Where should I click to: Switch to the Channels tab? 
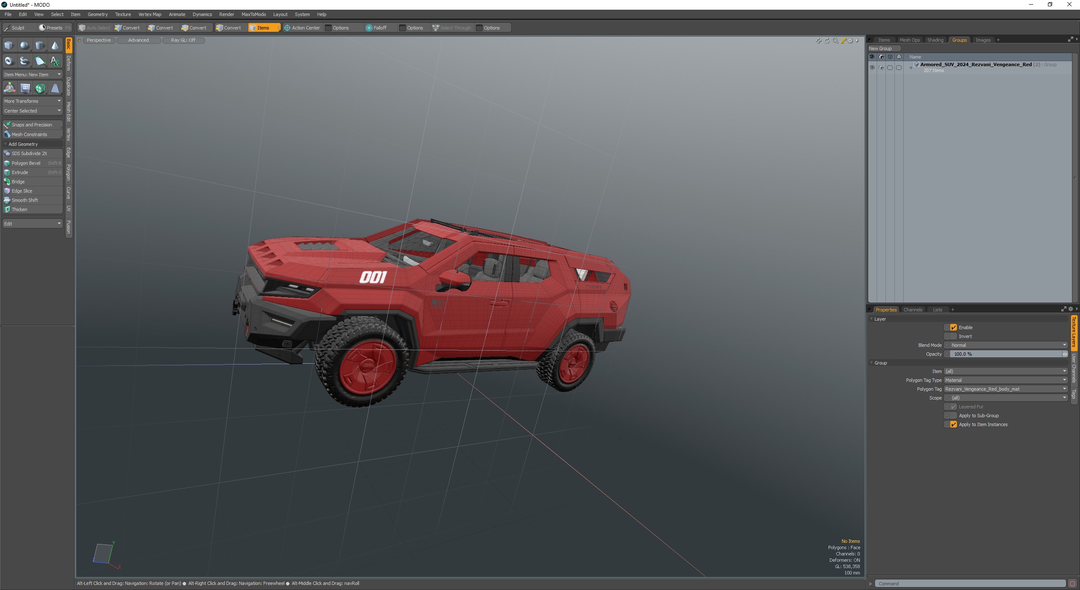tap(913, 310)
